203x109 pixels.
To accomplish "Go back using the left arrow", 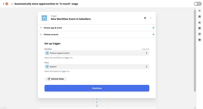I will (x=4, y=4).
